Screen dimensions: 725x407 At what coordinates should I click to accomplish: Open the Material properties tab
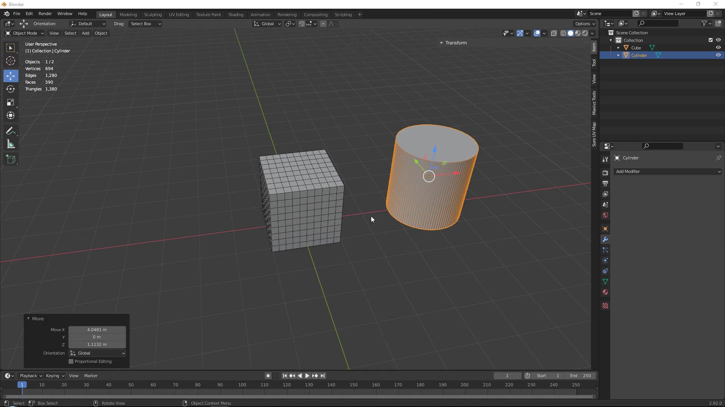[x=605, y=292]
